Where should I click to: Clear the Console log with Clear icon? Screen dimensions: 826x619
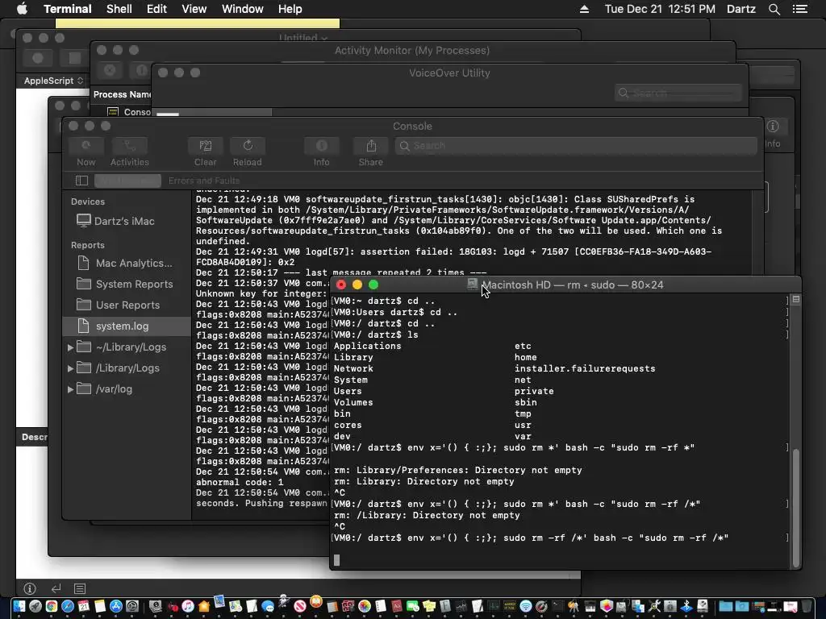(x=206, y=146)
